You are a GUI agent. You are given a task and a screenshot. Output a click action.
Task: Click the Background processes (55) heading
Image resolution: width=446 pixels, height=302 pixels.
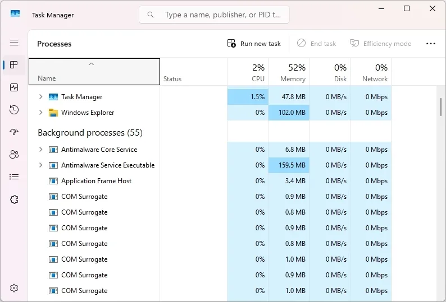[90, 133]
